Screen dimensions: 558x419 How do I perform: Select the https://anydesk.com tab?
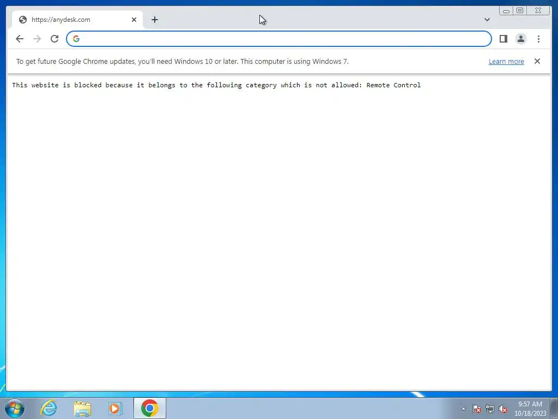[77, 20]
